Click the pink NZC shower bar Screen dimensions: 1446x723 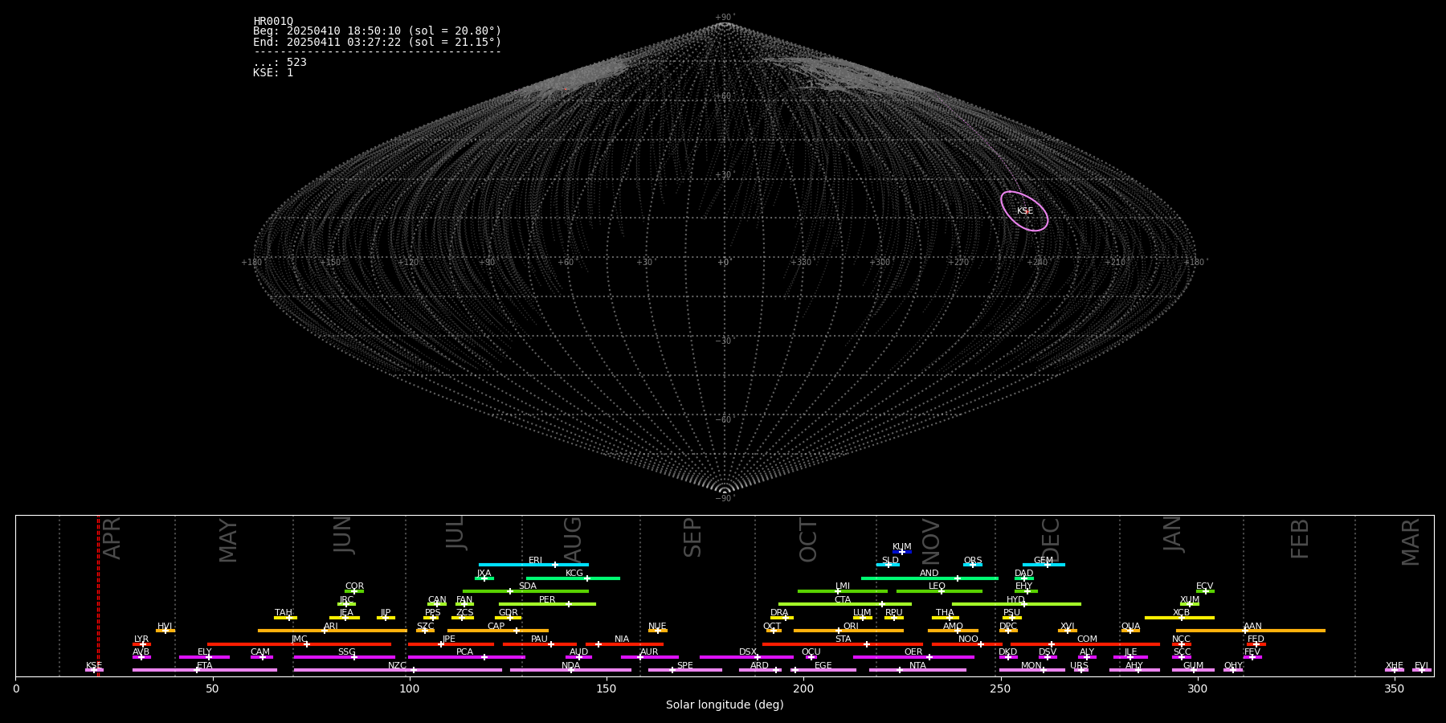[x=398, y=670]
